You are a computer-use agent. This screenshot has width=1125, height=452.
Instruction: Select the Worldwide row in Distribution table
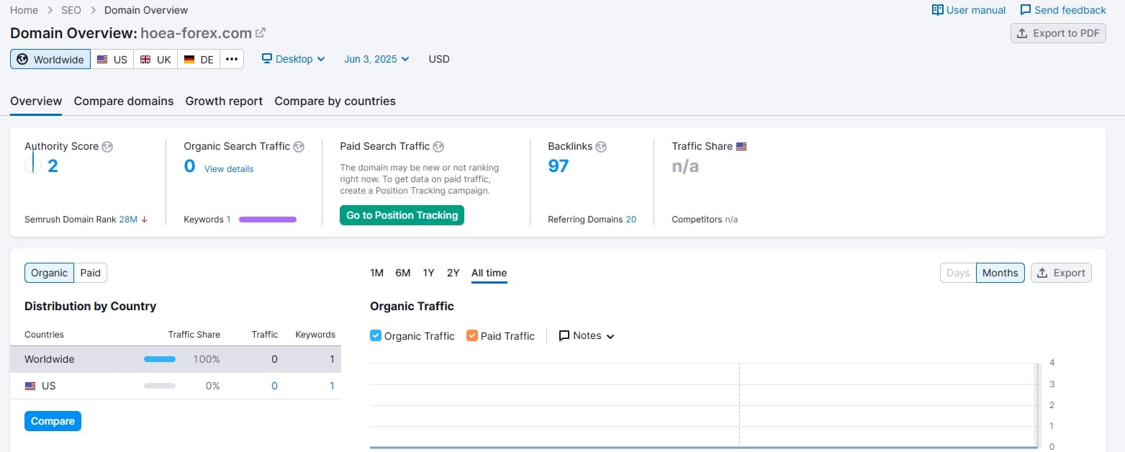[x=176, y=359]
